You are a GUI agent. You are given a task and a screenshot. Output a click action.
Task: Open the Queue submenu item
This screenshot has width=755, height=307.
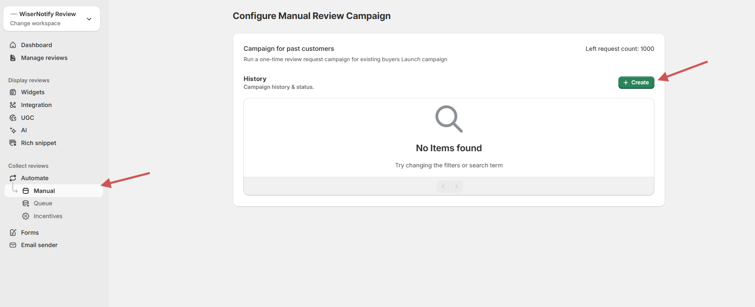pyautogui.click(x=43, y=203)
